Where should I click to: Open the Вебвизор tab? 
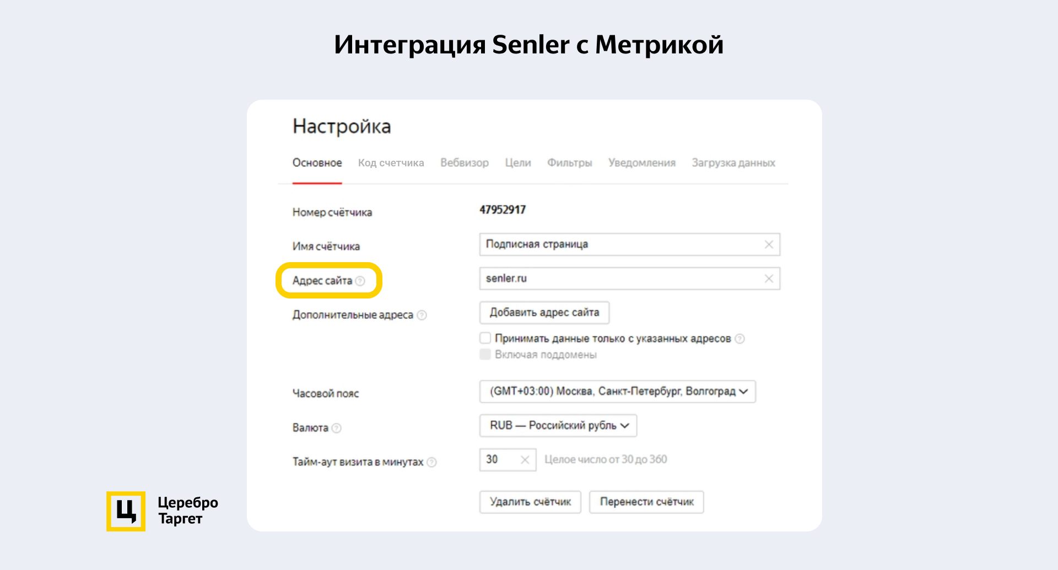pos(465,163)
